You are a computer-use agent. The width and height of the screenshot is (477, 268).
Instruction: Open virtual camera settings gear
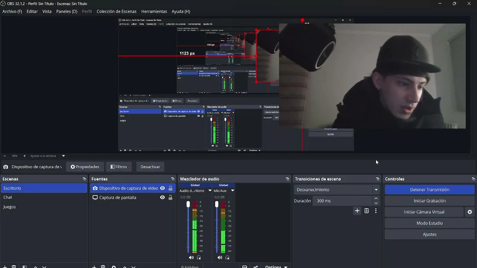coord(470,212)
